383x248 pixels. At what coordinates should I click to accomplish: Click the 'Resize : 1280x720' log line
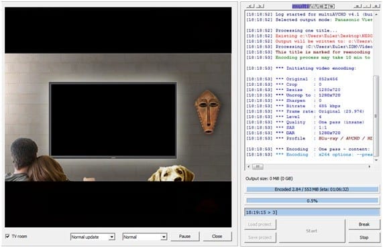pos(293,90)
